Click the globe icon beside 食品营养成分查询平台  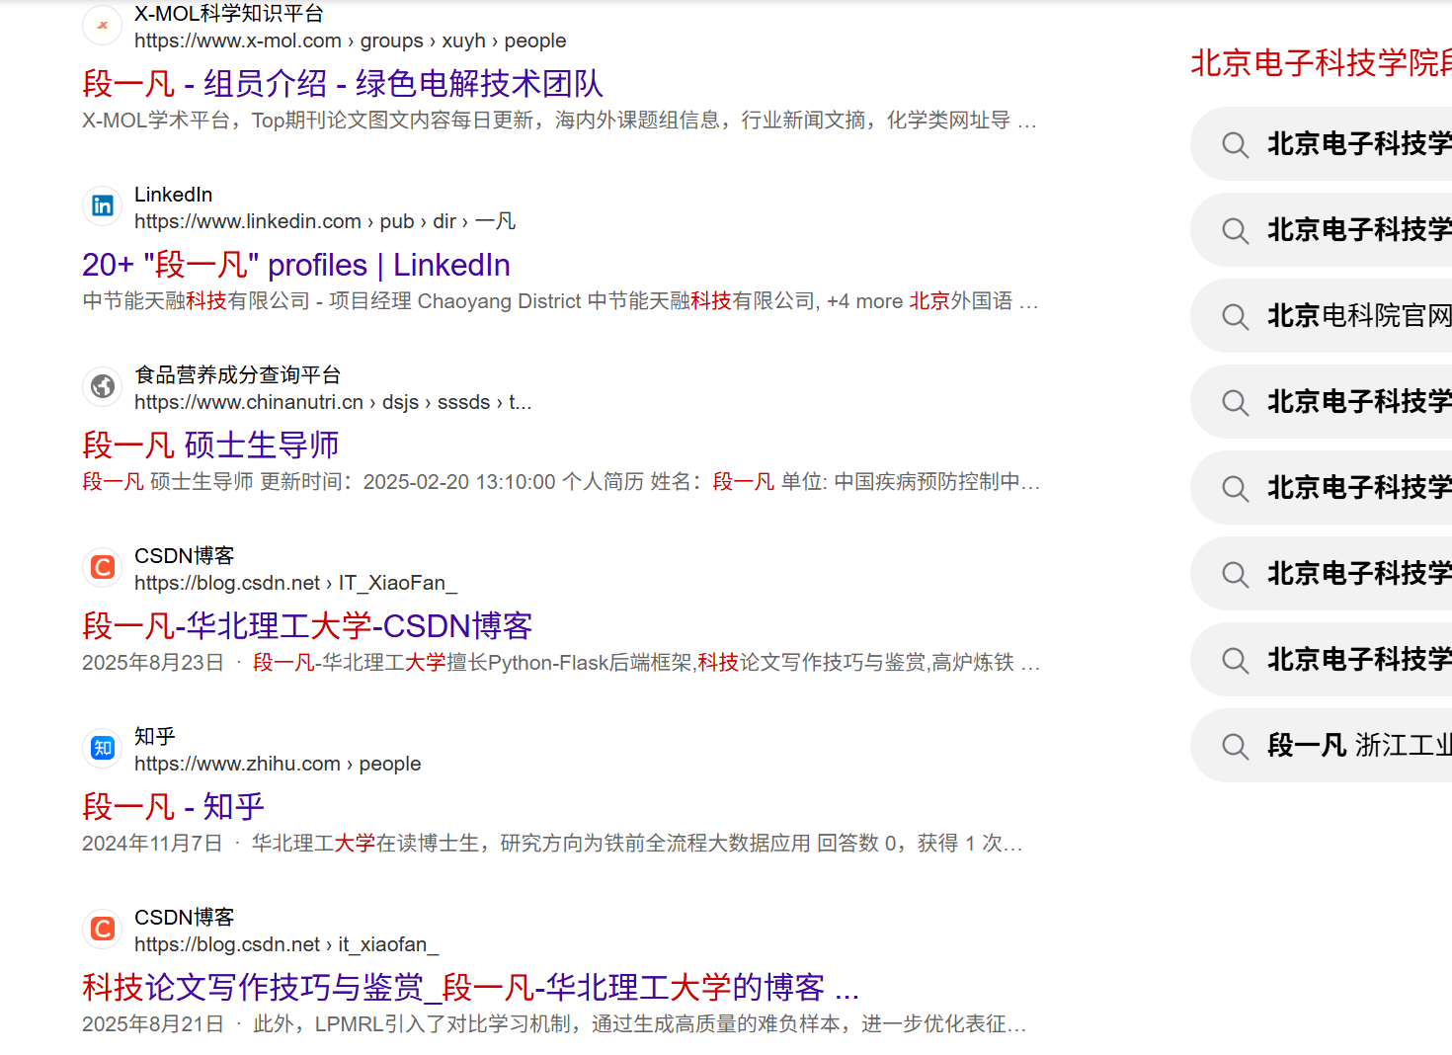(103, 386)
